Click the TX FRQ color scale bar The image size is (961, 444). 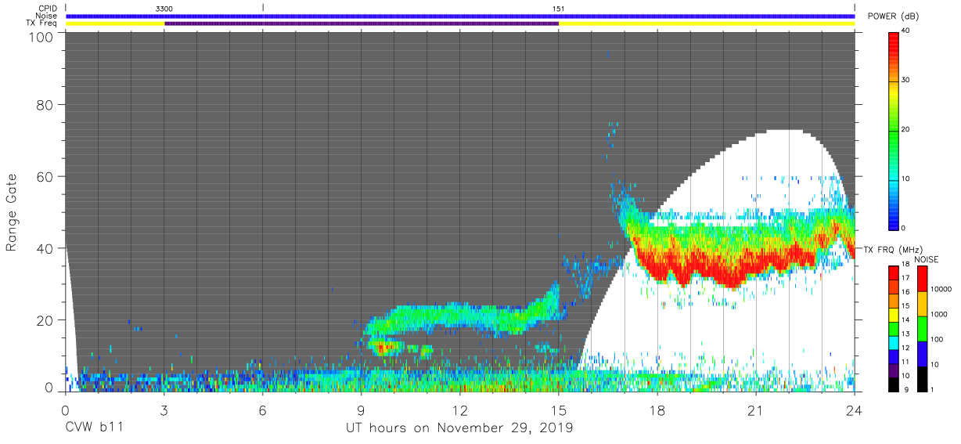click(x=894, y=328)
